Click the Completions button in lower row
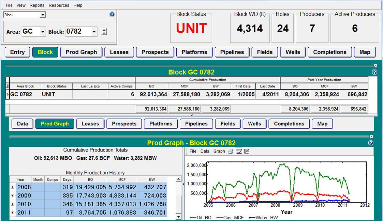The image size is (383, 221). [289, 124]
